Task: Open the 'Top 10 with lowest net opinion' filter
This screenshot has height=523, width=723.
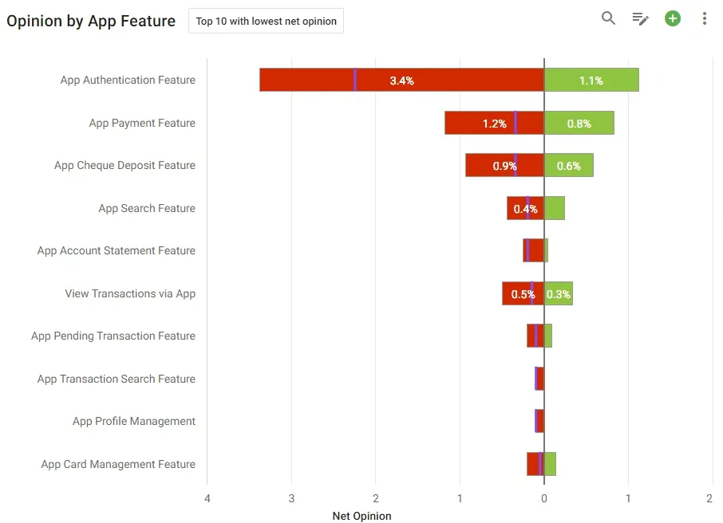Action: click(x=266, y=22)
